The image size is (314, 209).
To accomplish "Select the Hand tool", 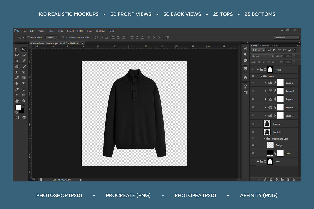I will (17, 101).
